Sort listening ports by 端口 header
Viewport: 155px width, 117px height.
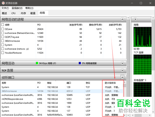[x=69, y=83]
